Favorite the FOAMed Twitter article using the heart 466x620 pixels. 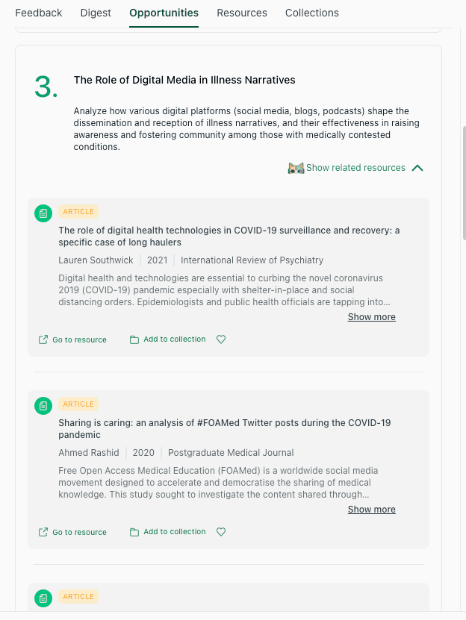pos(221,531)
